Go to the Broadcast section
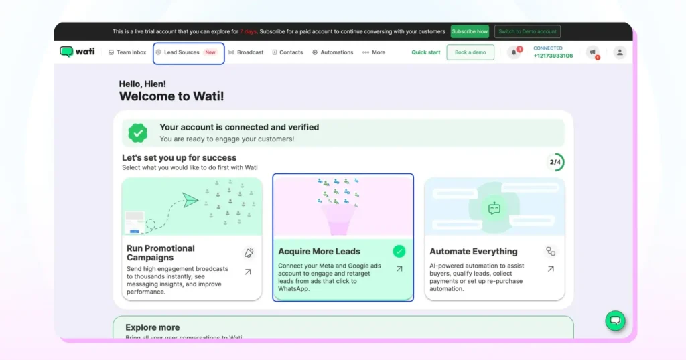 click(x=246, y=52)
